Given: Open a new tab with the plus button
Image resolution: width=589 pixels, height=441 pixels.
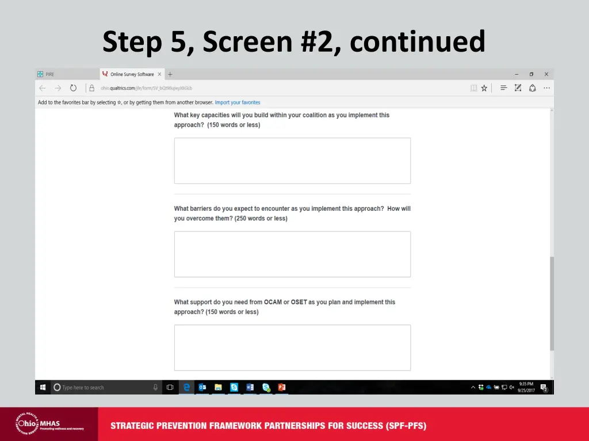Looking at the screenshot, I should [170, 74].
